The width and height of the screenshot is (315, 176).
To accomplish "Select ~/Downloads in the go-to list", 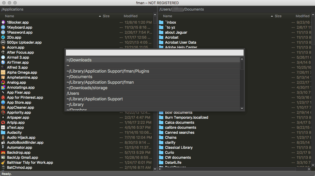I will (153, 60).
